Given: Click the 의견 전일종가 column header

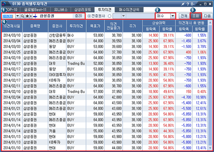Looking at the screenshot, I should (x=113, y=26).
